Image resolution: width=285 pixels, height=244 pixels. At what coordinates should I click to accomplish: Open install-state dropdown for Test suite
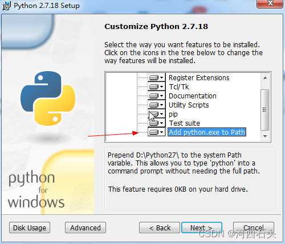(157, 123)
